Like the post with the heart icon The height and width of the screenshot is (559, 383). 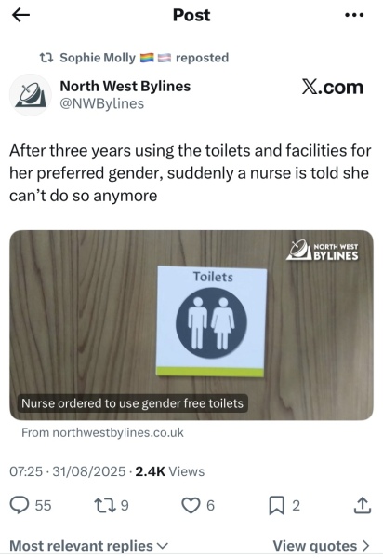191,506
